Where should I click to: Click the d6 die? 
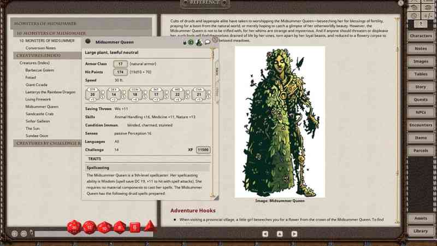coord(134,227)
